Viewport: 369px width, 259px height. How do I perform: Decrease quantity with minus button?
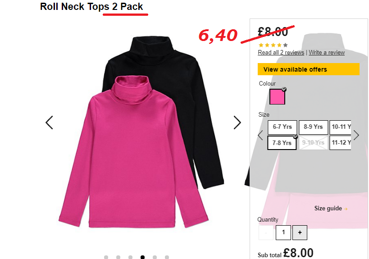pyautogui.click(x=266, y=232)
